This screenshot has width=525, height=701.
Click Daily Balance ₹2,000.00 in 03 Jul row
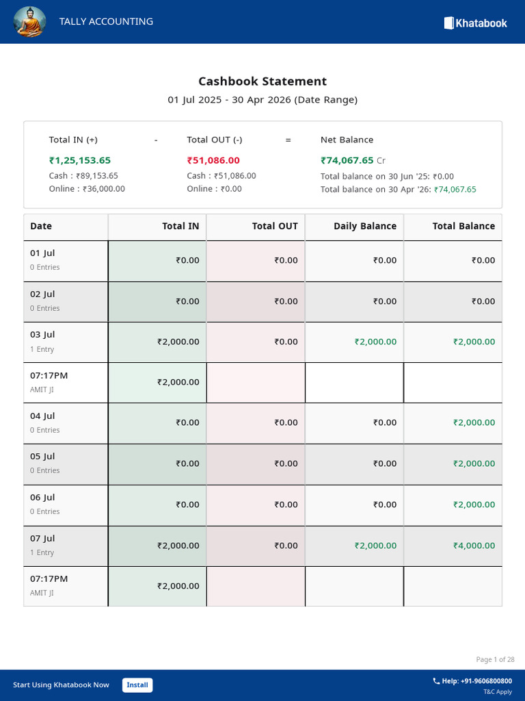(x=375, y=342)
